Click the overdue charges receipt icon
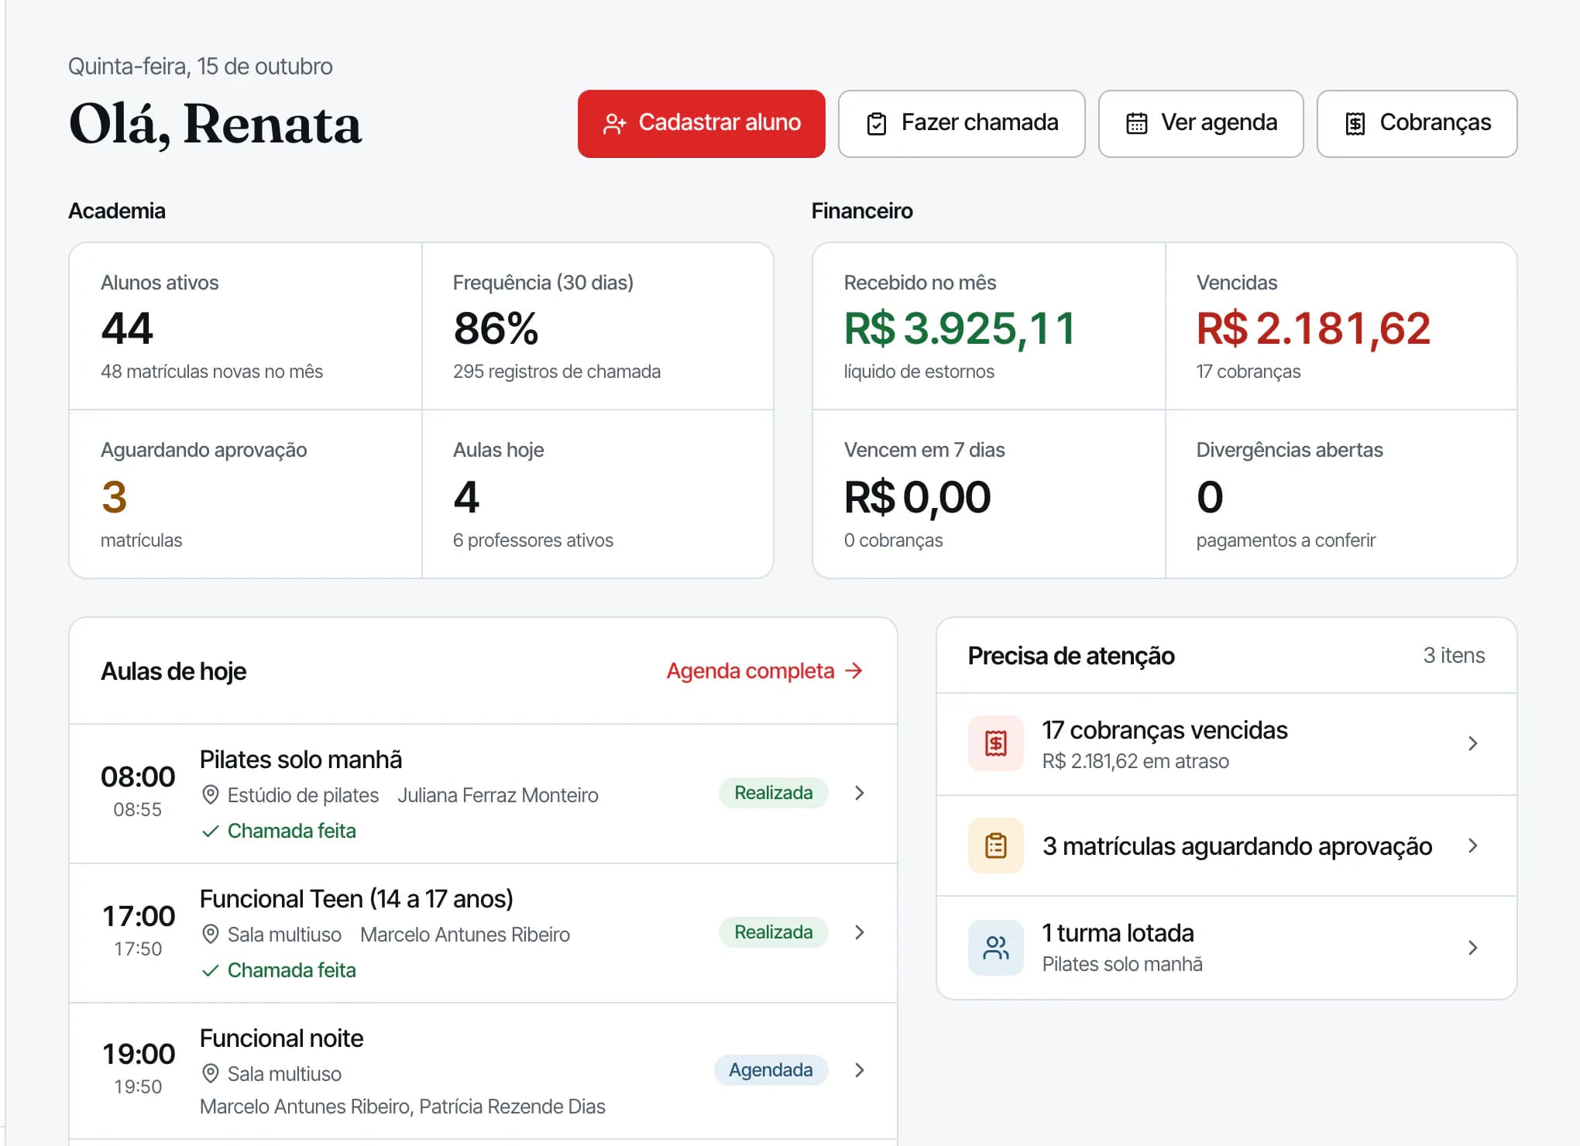Viewport: 1580px width, 1146px height. [996, 743]
